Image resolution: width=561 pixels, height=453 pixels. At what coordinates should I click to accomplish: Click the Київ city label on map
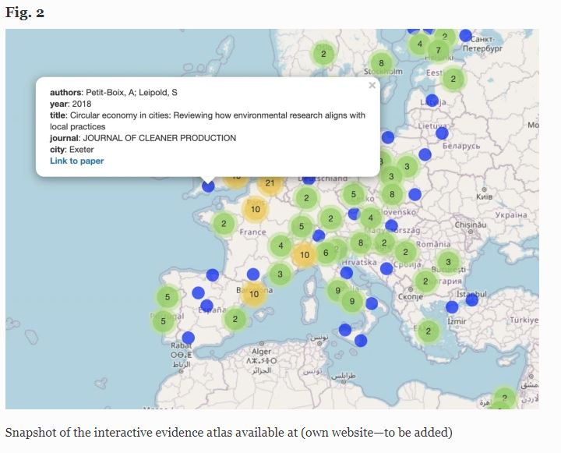coord(484,196)
